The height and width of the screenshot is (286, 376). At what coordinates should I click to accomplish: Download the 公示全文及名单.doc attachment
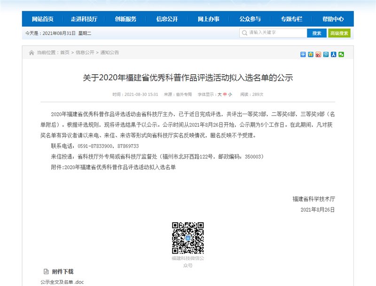coord(62,282)
